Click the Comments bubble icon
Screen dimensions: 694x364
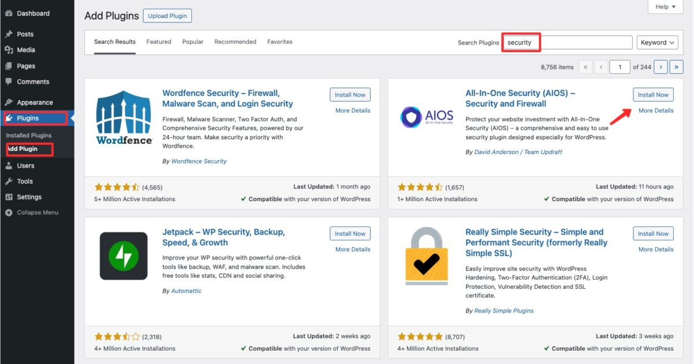9,81
